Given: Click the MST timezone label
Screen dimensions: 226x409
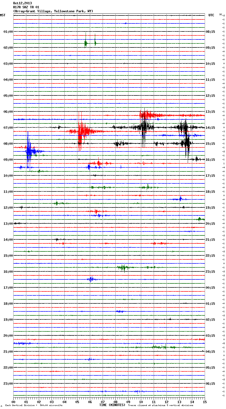Looking at the screenshot, I should [x=3, y=15].
